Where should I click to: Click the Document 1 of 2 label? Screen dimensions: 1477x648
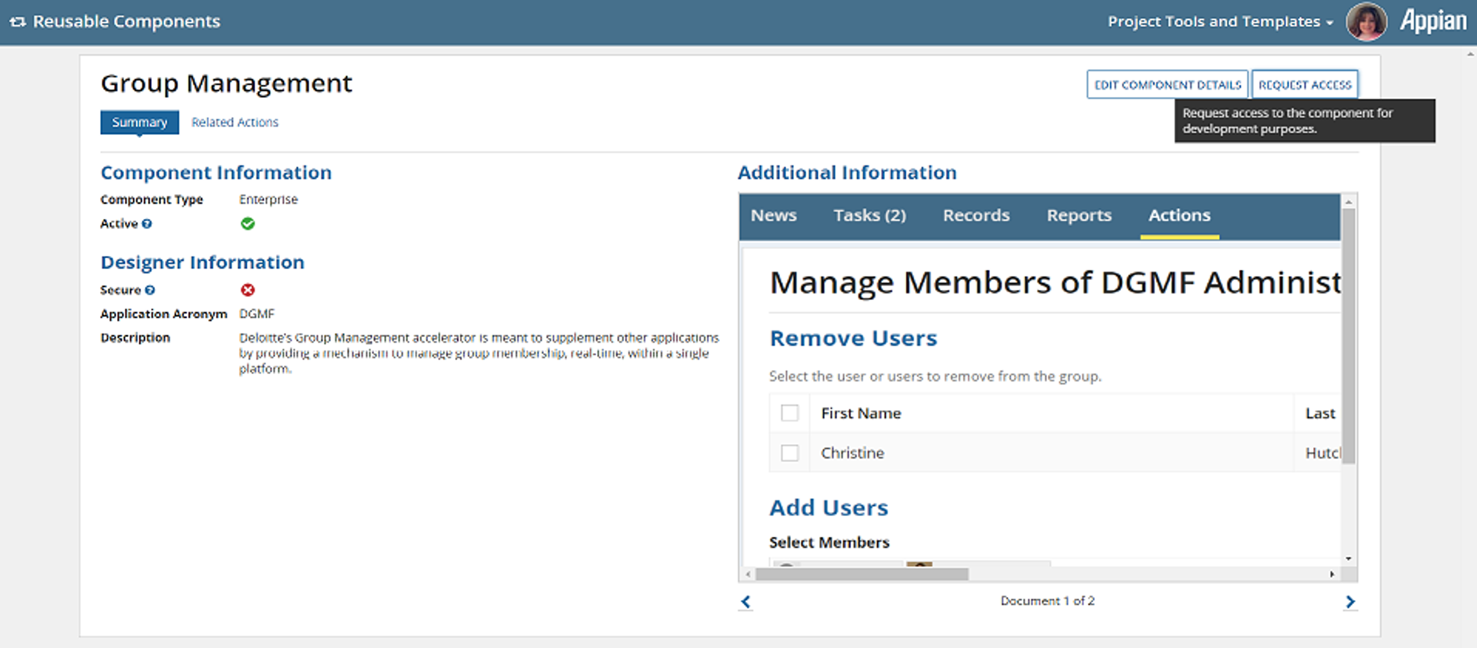[1047, 601]
